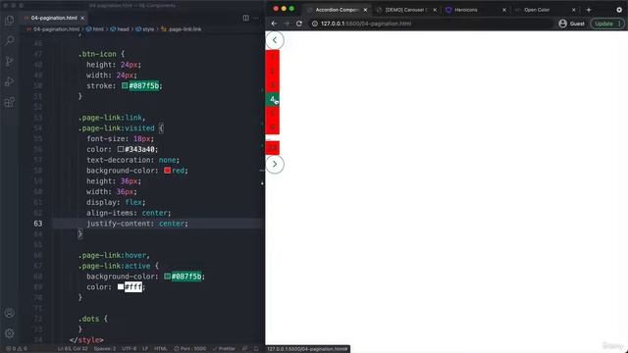Click the Ln 63, Col 32 position indicator

coord(73,349)
